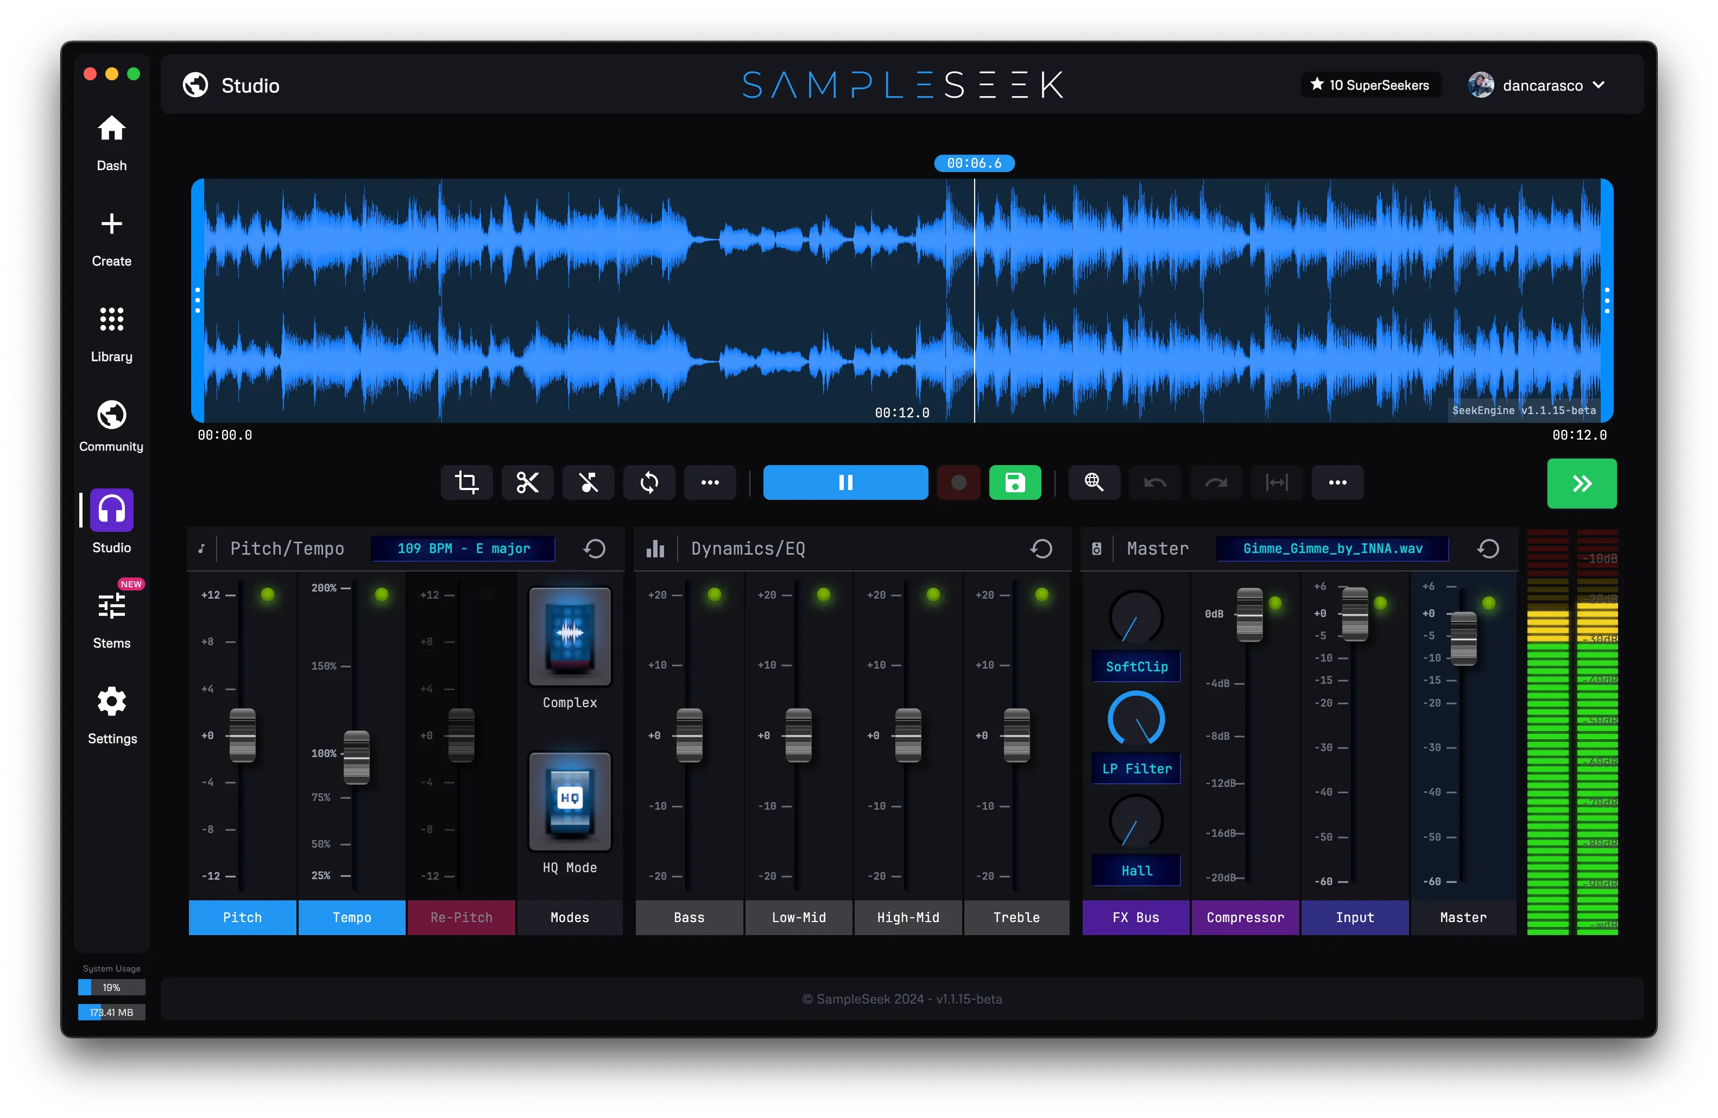Click the crop tool button
The image size is (1718, 1118).
tap(466, 482)
